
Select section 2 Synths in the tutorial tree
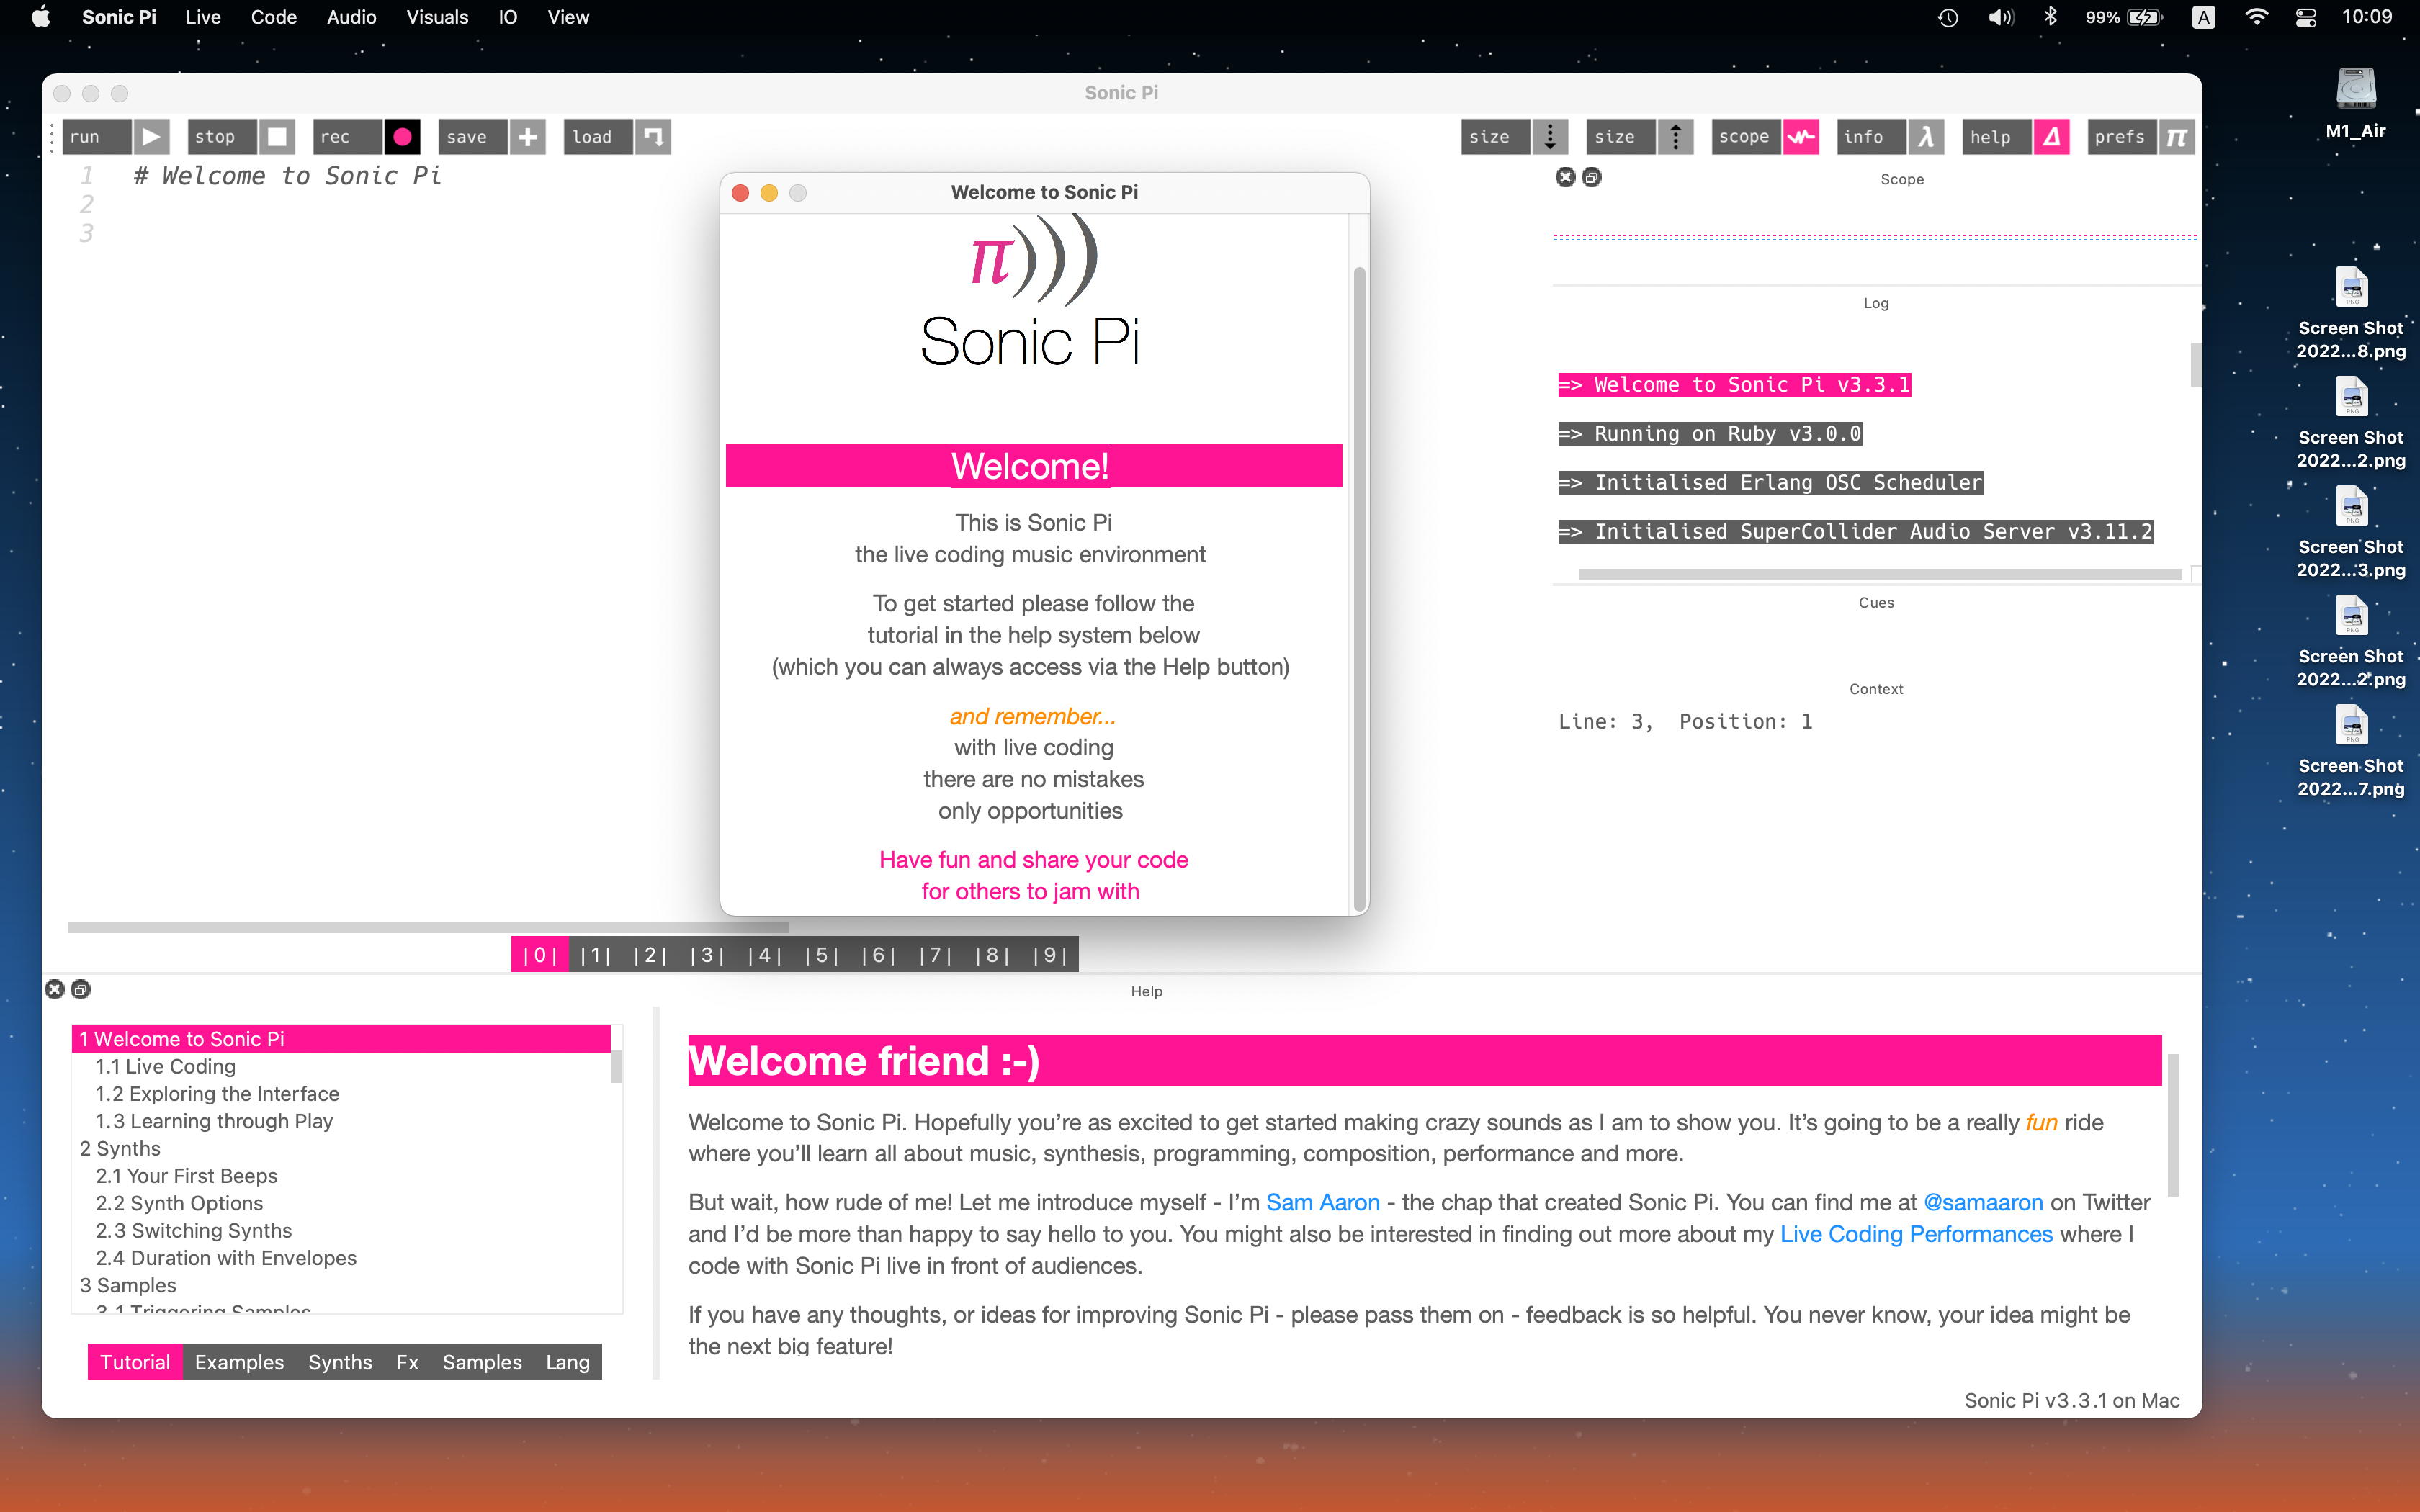(120, 1148)
